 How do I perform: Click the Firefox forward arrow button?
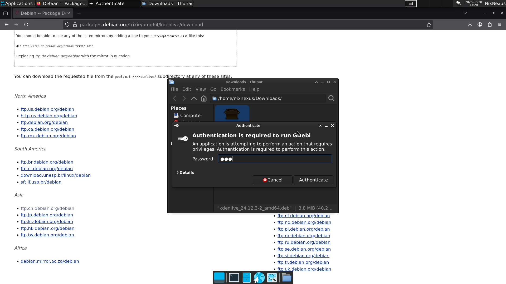click(16, 24)
